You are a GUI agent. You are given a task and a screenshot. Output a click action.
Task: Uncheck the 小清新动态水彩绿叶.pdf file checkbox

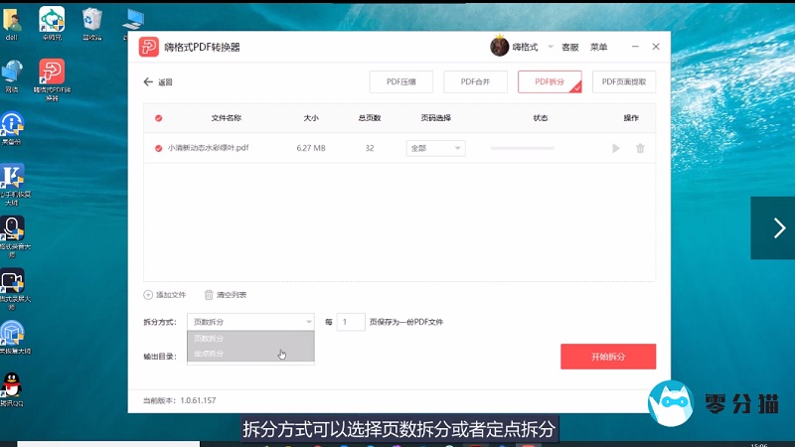(x=158, y=148)
